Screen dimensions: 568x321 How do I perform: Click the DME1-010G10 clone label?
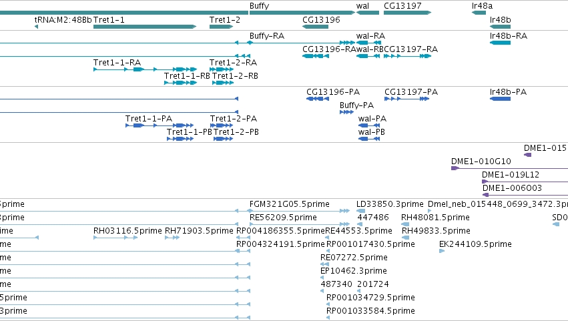[x=481, y=162]
